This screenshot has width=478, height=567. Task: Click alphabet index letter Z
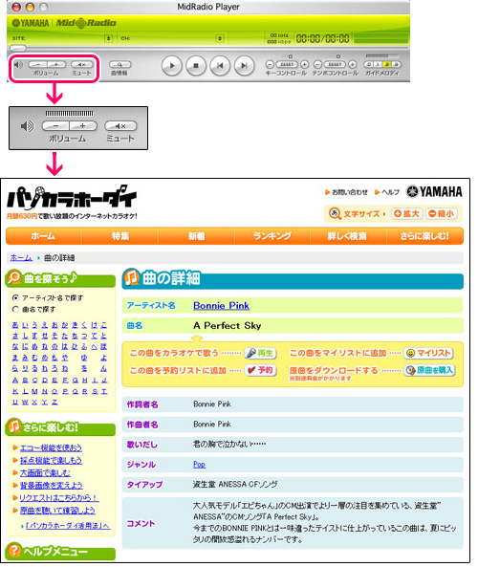(x=54, y=403)
